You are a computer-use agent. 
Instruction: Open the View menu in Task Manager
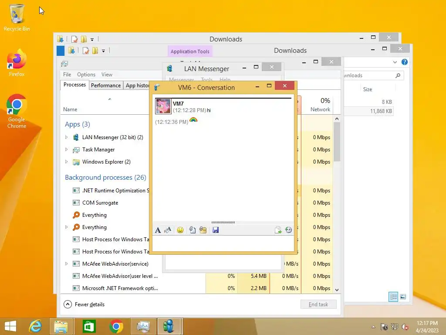[107, 74]
